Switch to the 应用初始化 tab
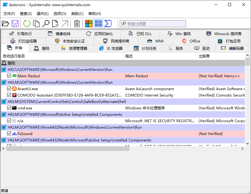Image resolution: width=251 pixels, height=194 pixels. click(x=99, y=34)
